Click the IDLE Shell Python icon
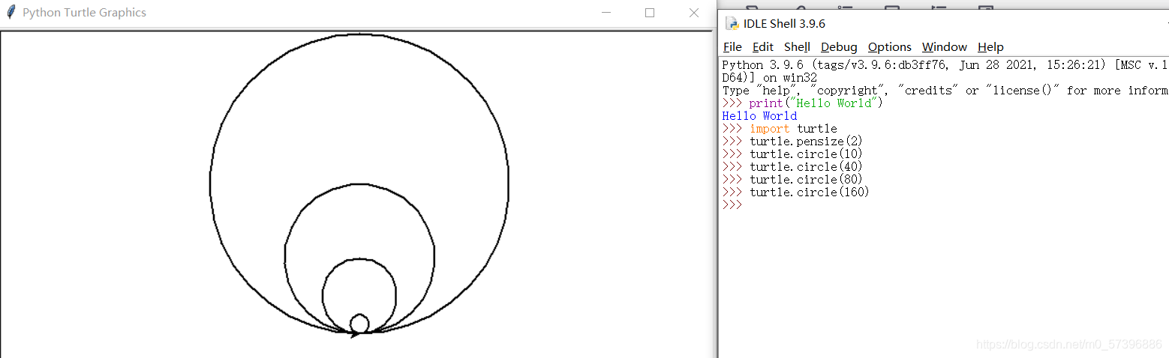The image size is (1169, 358). point(732,23)
